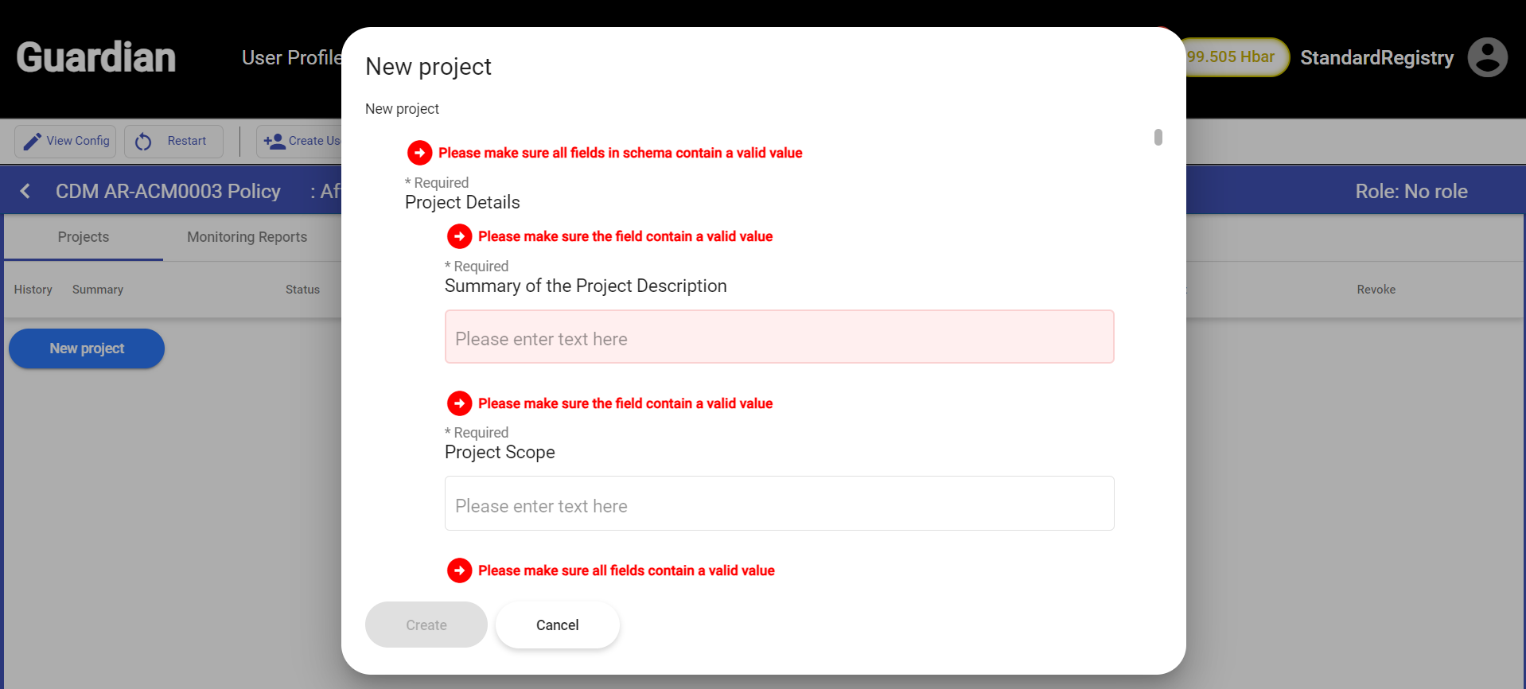This screenshot has height=689, width=1526.
Task: Click the user profile avatar icon
Action: 1487,57
